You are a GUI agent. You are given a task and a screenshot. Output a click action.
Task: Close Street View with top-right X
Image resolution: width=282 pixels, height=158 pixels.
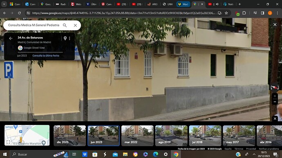[x=275, y=24]
